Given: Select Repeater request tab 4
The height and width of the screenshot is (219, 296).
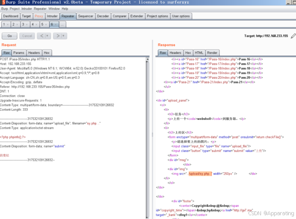Looking at the screenshot, I should tap(33, 24).
